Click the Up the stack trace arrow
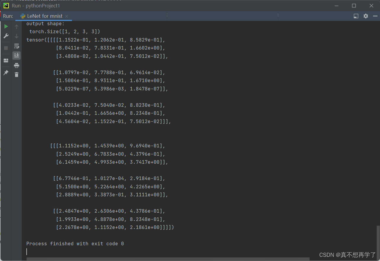The image size is (380, 261). (x=17, y=27)
